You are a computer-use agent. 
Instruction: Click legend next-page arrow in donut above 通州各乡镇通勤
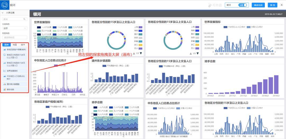tap(141, 53)
